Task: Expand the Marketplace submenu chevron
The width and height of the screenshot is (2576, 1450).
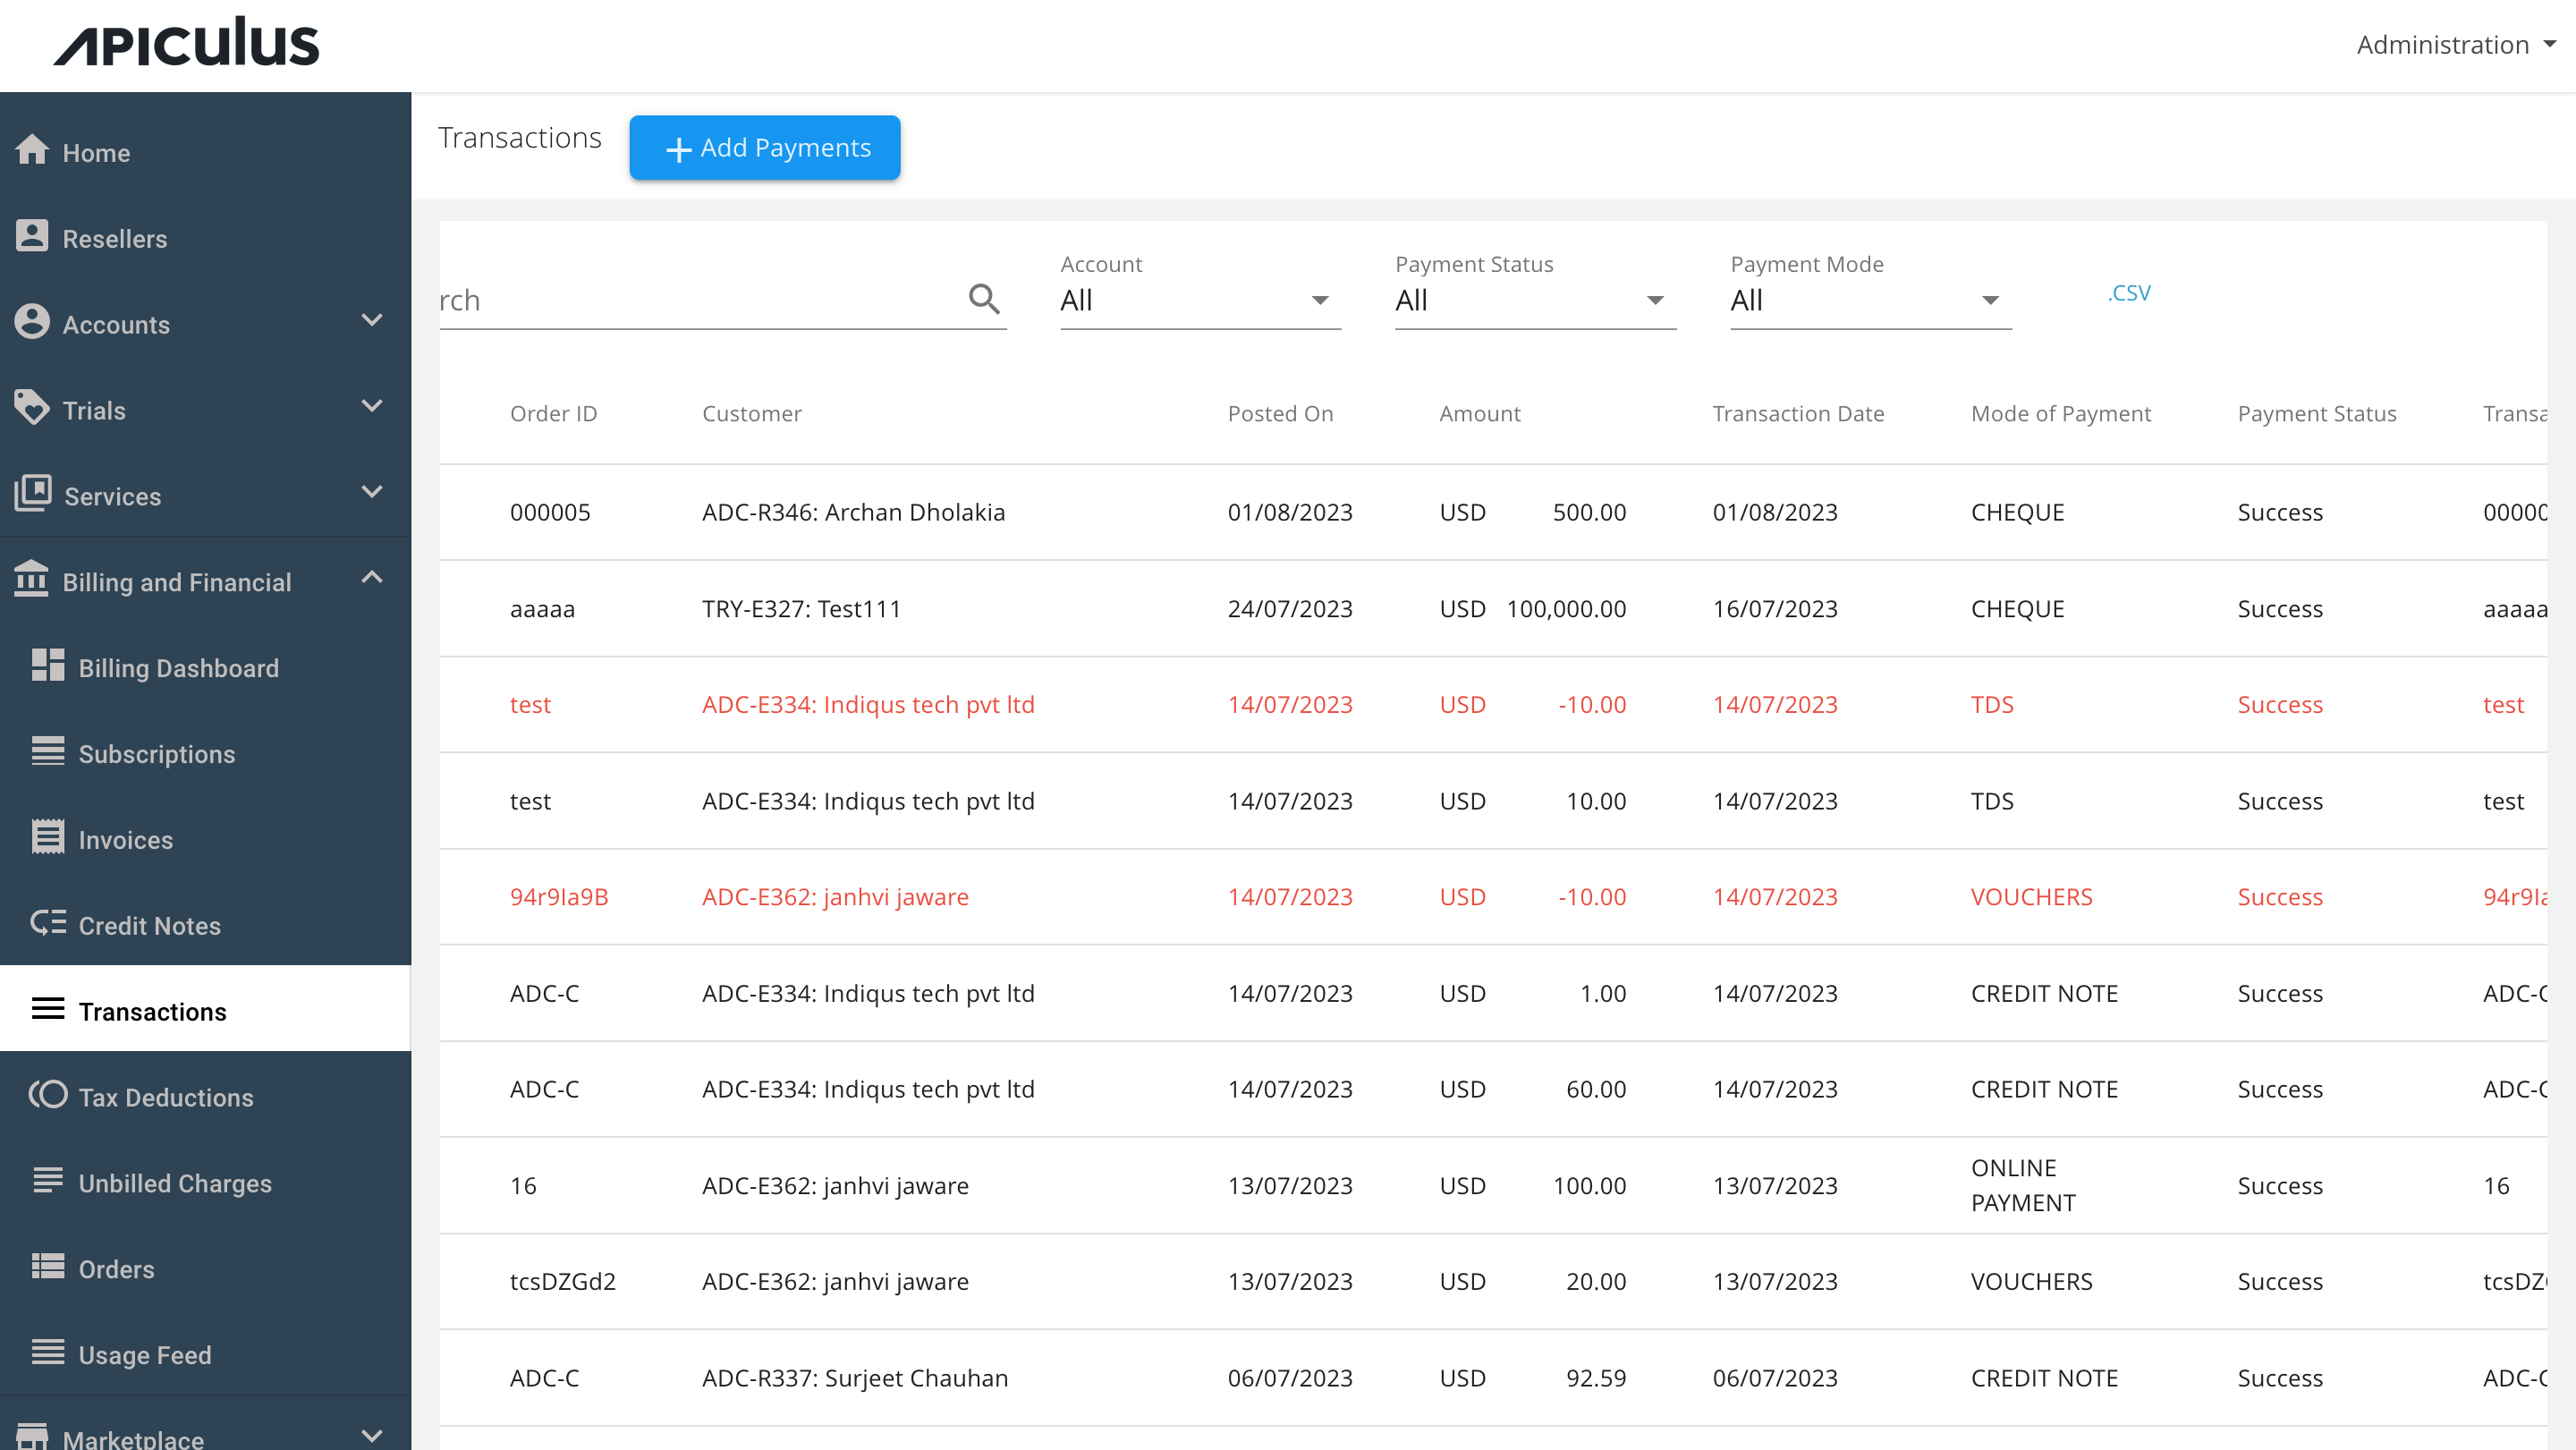Action: coord(372,1437)
